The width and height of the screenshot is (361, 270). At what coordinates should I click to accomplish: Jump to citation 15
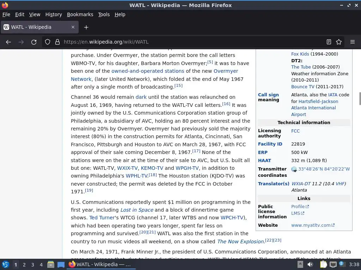tap(178, 86)
